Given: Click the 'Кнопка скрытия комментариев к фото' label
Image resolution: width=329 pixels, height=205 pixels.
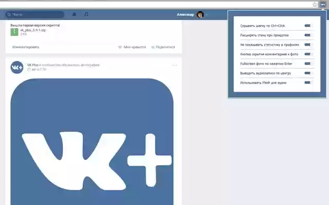Looking at the screenshot, I should click(x=269, y=54).
